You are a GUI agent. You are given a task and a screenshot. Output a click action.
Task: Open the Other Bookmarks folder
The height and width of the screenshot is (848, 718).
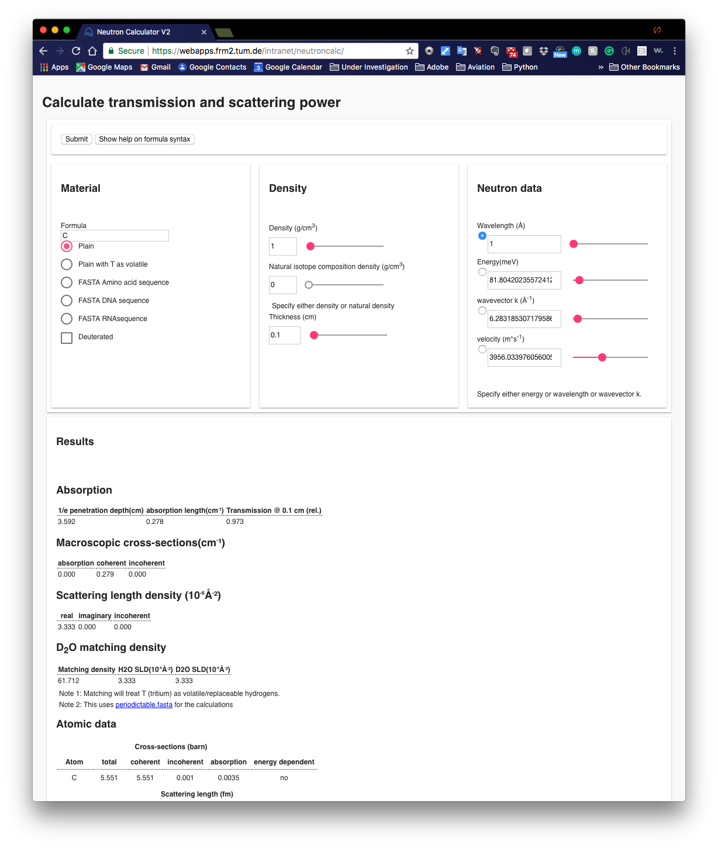coord(644,67)
